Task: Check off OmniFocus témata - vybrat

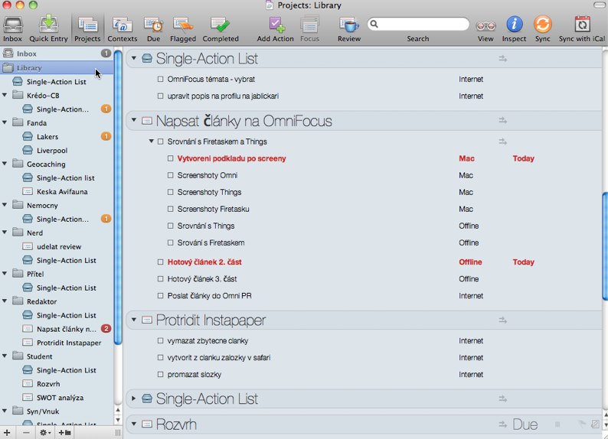Action: 161,79
